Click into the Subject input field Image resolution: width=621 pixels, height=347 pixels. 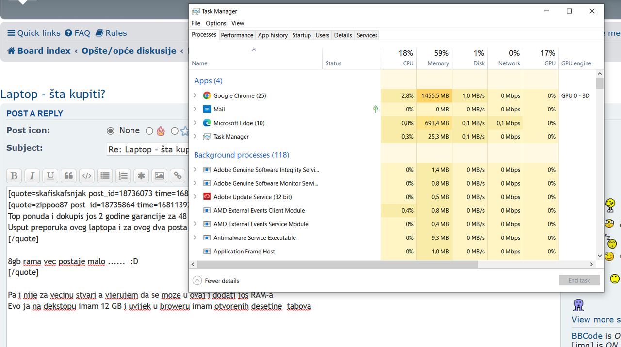[x=148, y=149]
